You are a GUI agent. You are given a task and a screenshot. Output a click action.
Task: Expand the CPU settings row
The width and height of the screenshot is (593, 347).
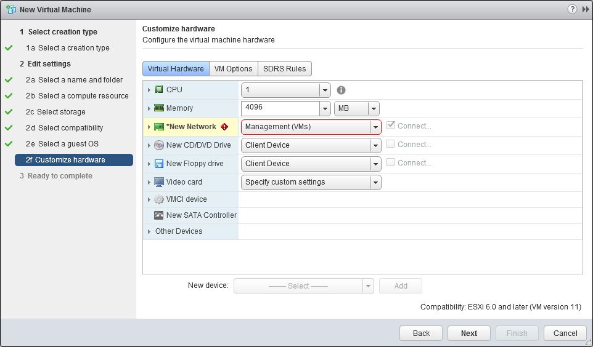click(x=149, y=90)
